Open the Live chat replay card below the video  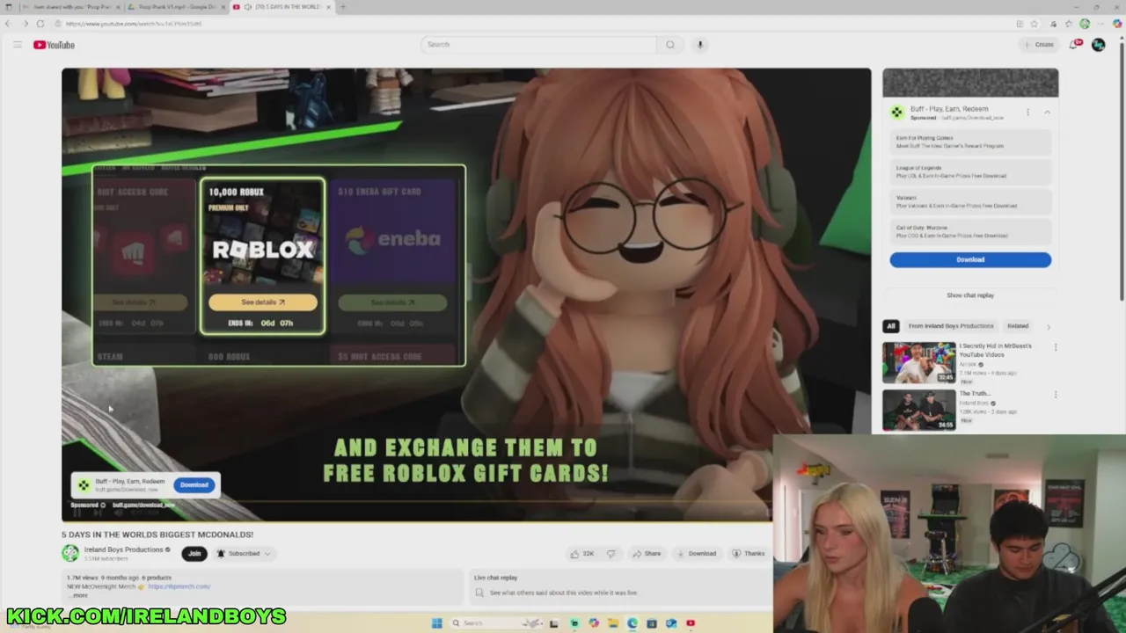click(619, 586)
